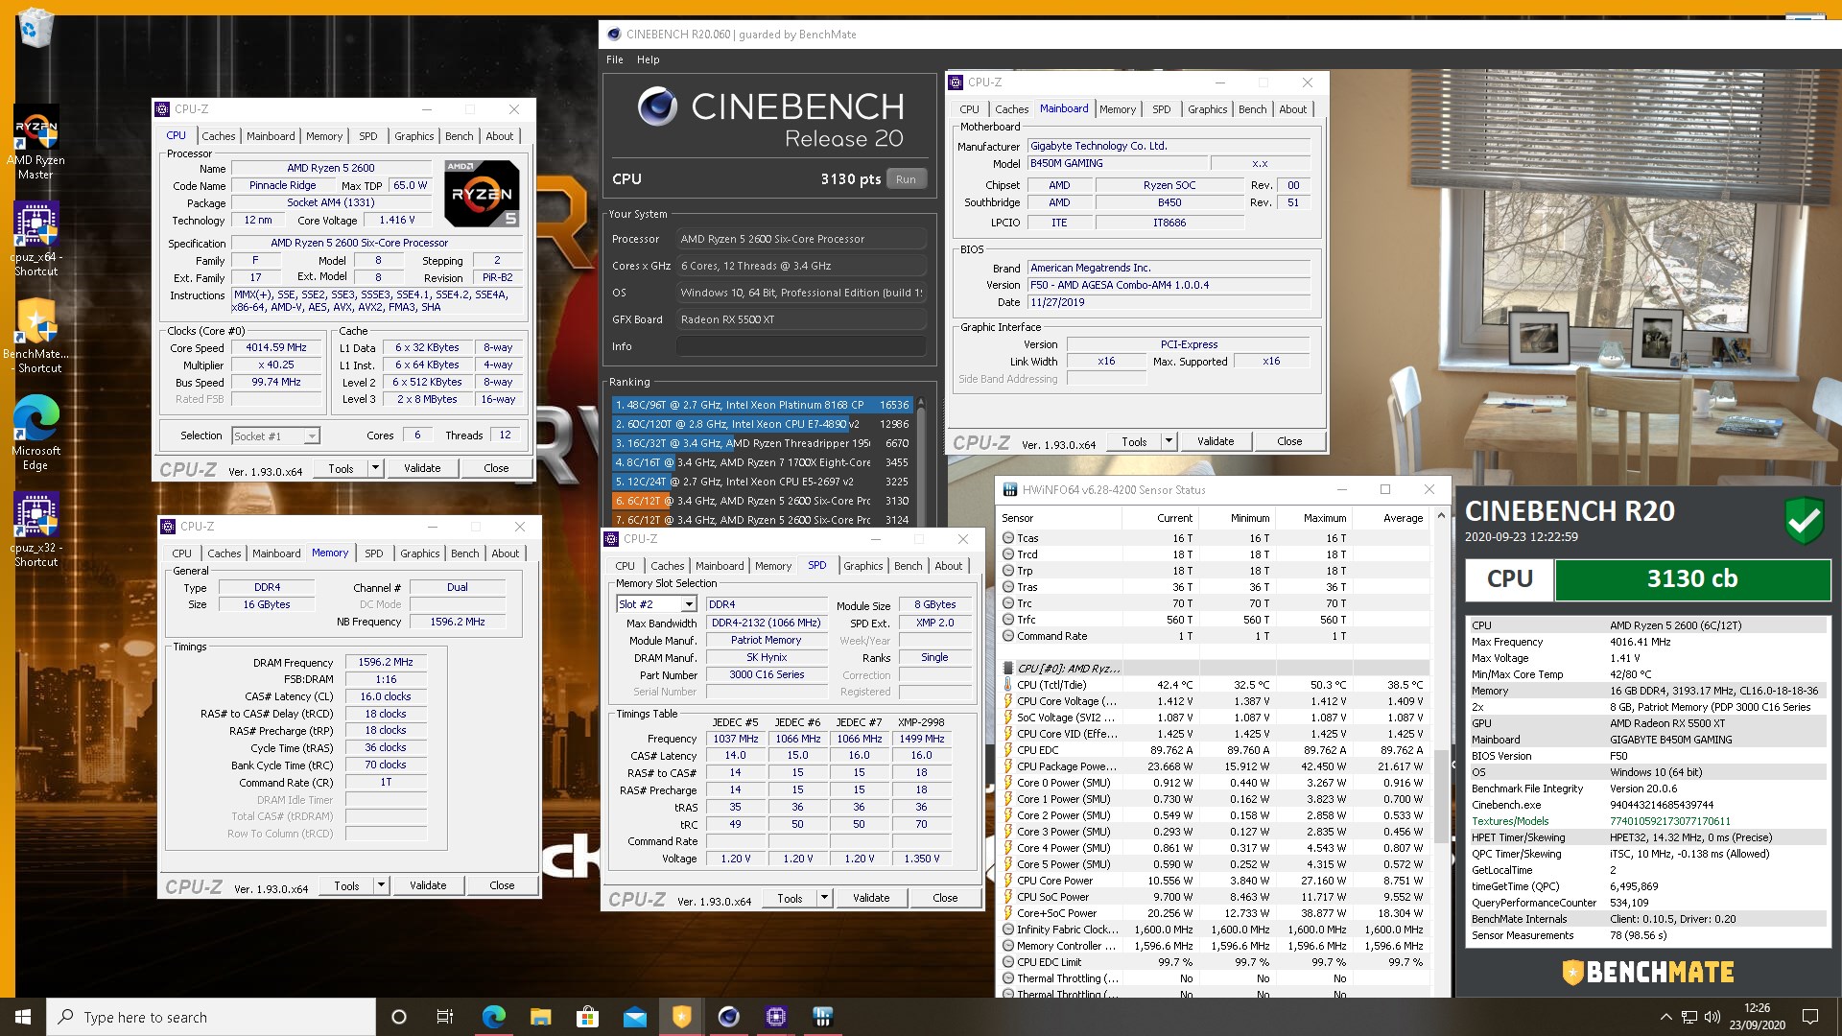Open the cpuz_x32 desktop shortcut
This screenshot has width=1842, height=1036.
35,530
